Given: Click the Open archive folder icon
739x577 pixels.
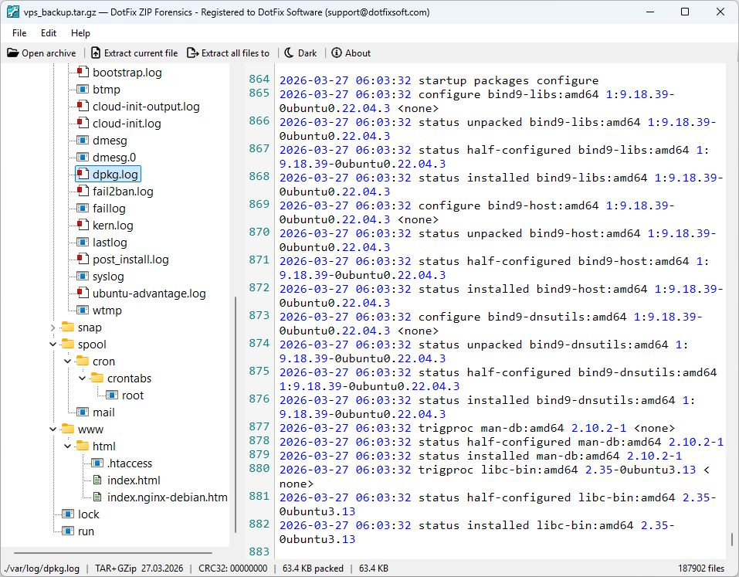Looking at the screenshot, I should [x=12, y=53].
